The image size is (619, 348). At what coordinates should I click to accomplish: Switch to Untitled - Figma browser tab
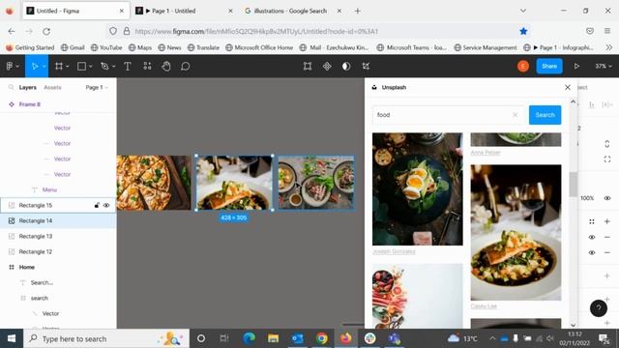[75, 11]
